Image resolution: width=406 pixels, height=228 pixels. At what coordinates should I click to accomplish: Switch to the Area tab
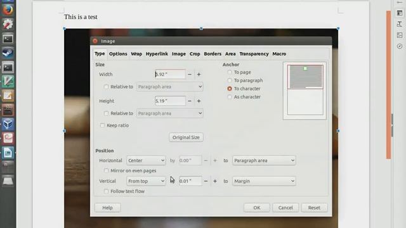coord(230,54)
